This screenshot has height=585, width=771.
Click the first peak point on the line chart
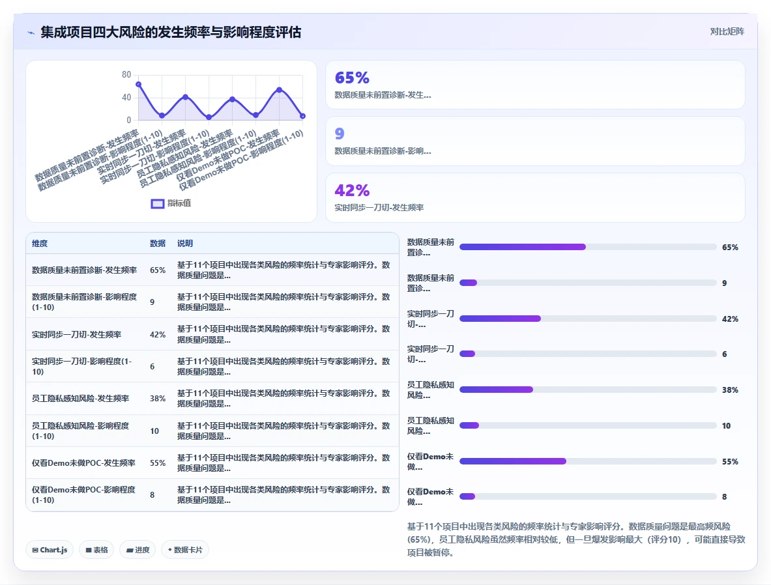(139, 85)
